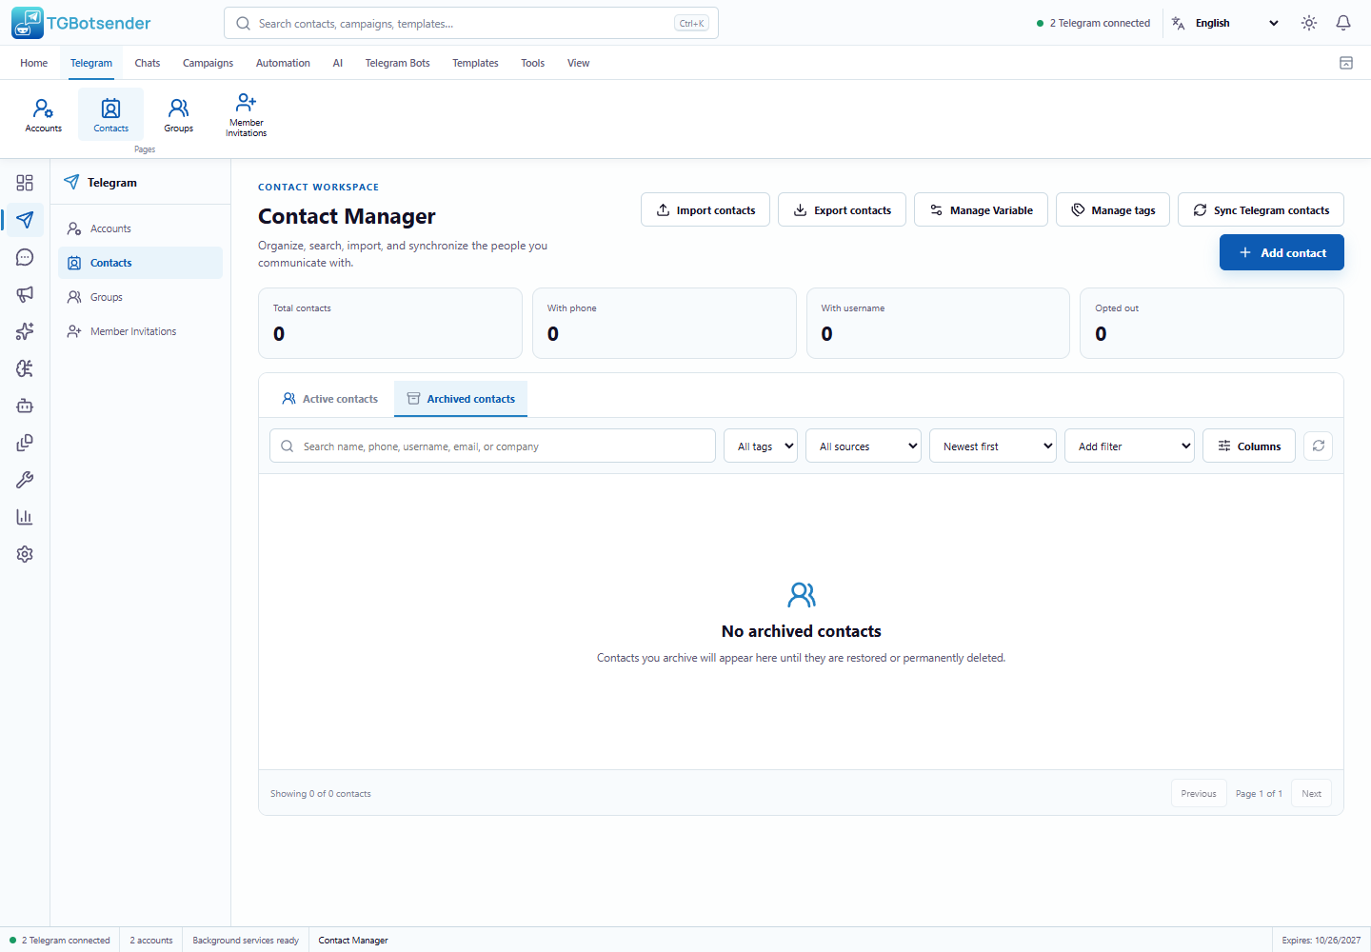Viewport: 1371px width, 952px height.
Task: Select Groups in the Telegram sidebar
Action: point(140,297)
